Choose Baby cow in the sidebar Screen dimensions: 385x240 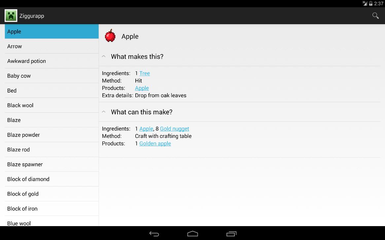point(52,76)
